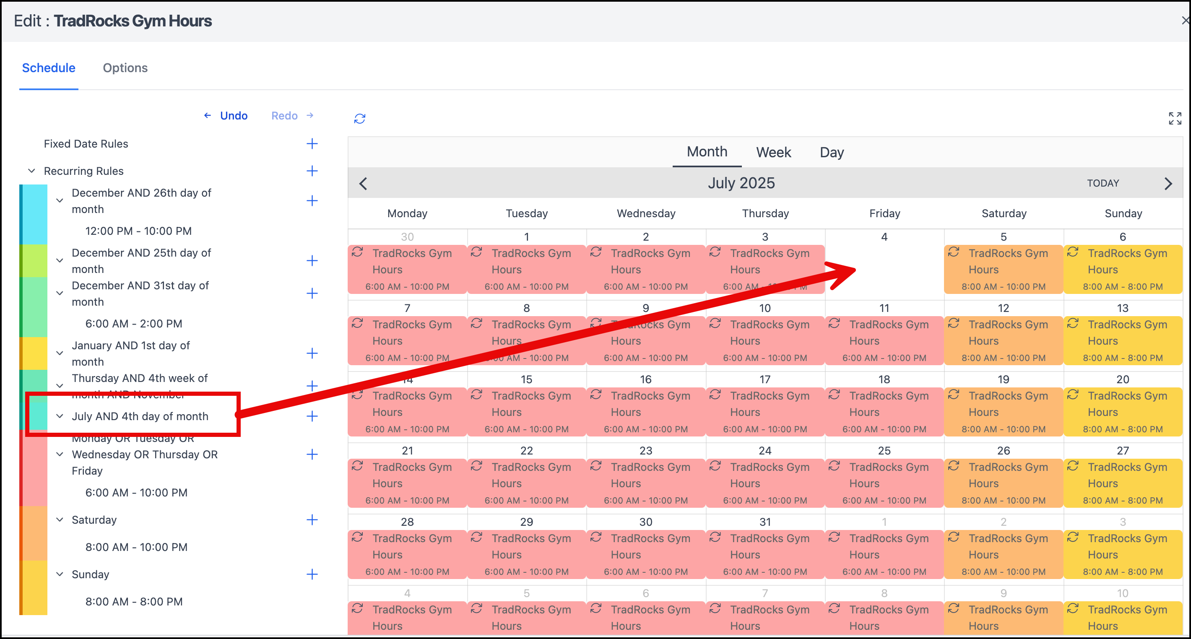
Task: Add time to July 4th day rule
Action: [312, 416]
